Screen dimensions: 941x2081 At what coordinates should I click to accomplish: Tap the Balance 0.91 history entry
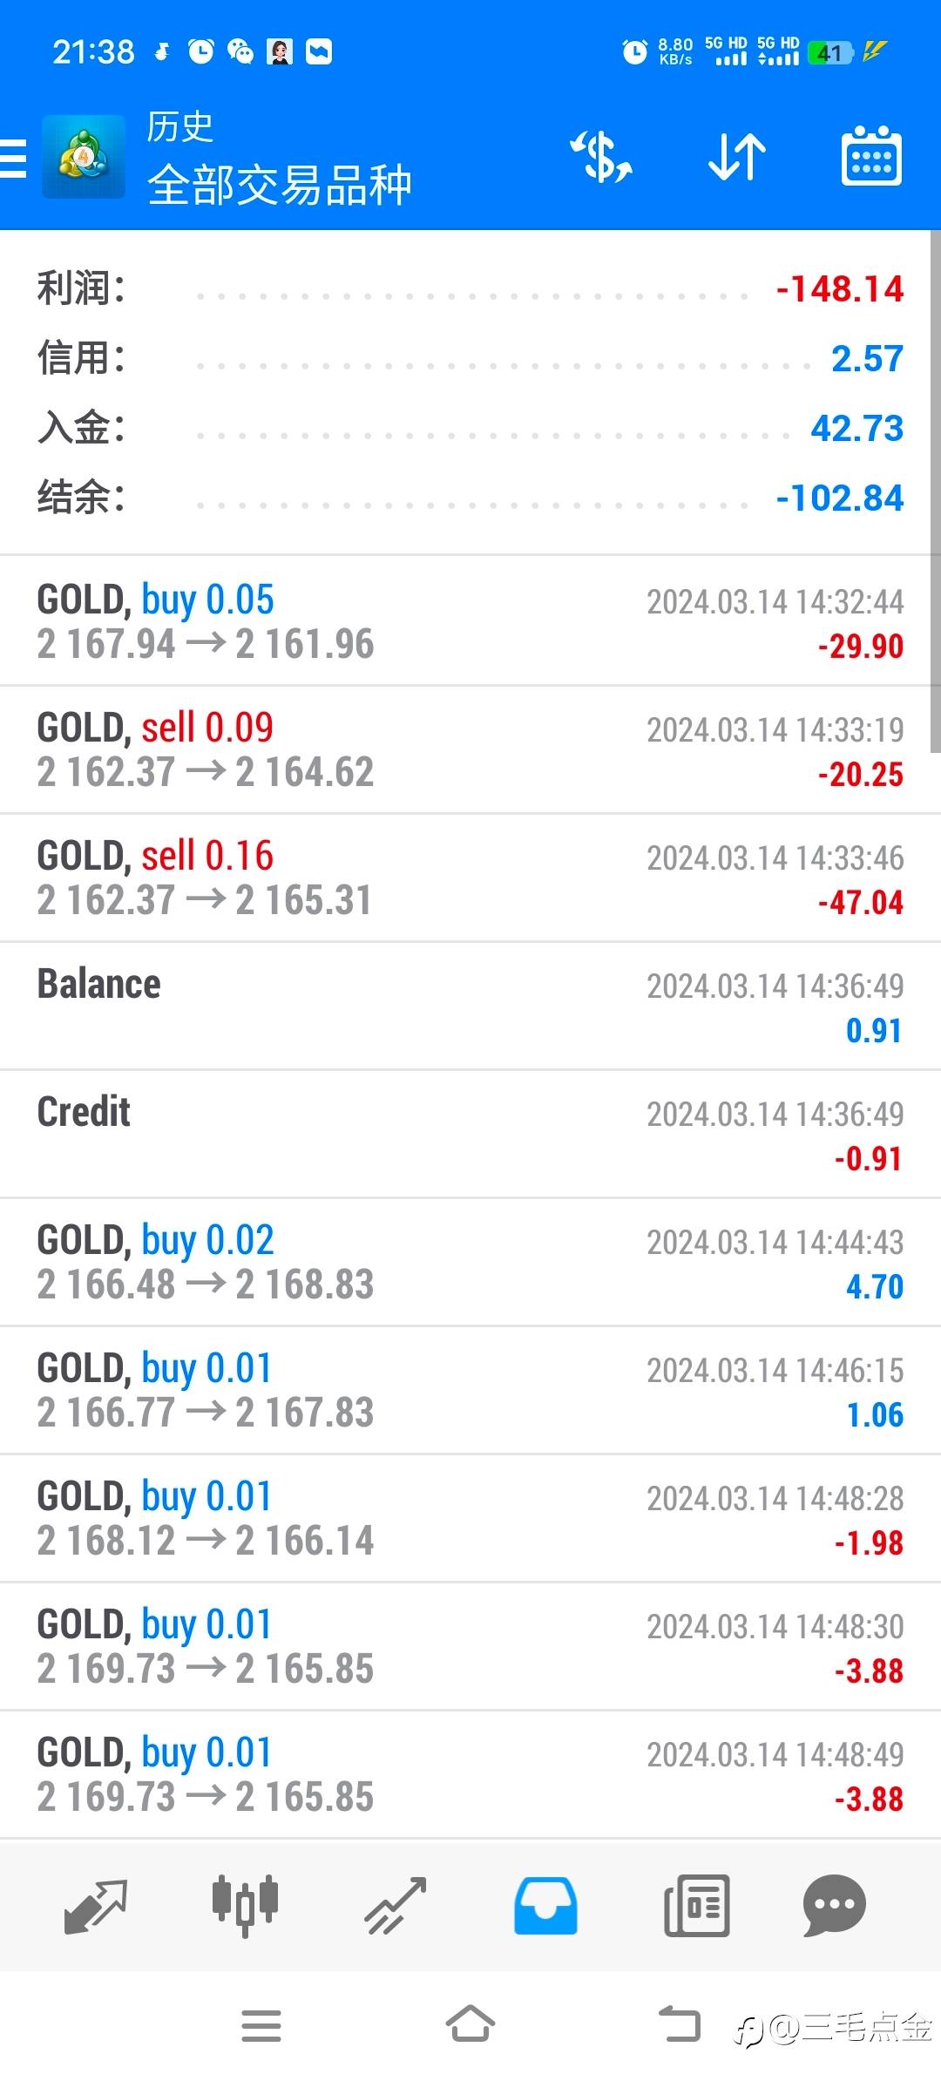470,1006
